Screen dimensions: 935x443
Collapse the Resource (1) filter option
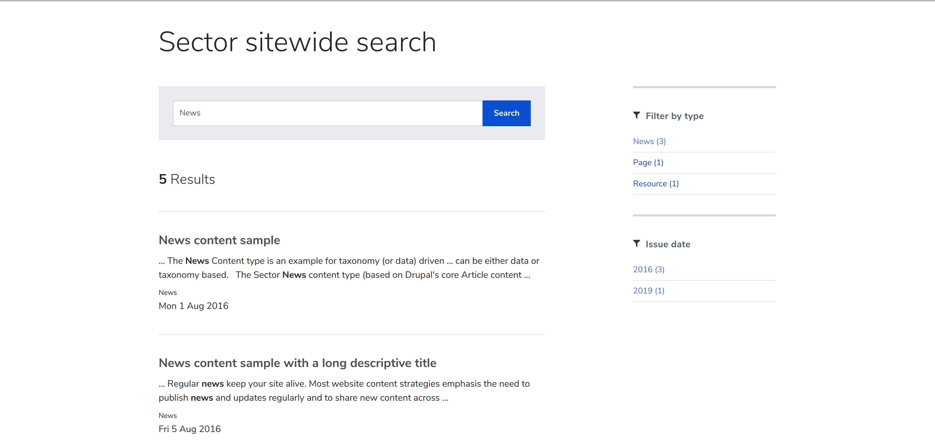656,183
